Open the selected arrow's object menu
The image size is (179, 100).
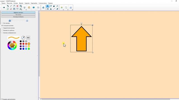[x=93, y=25]
